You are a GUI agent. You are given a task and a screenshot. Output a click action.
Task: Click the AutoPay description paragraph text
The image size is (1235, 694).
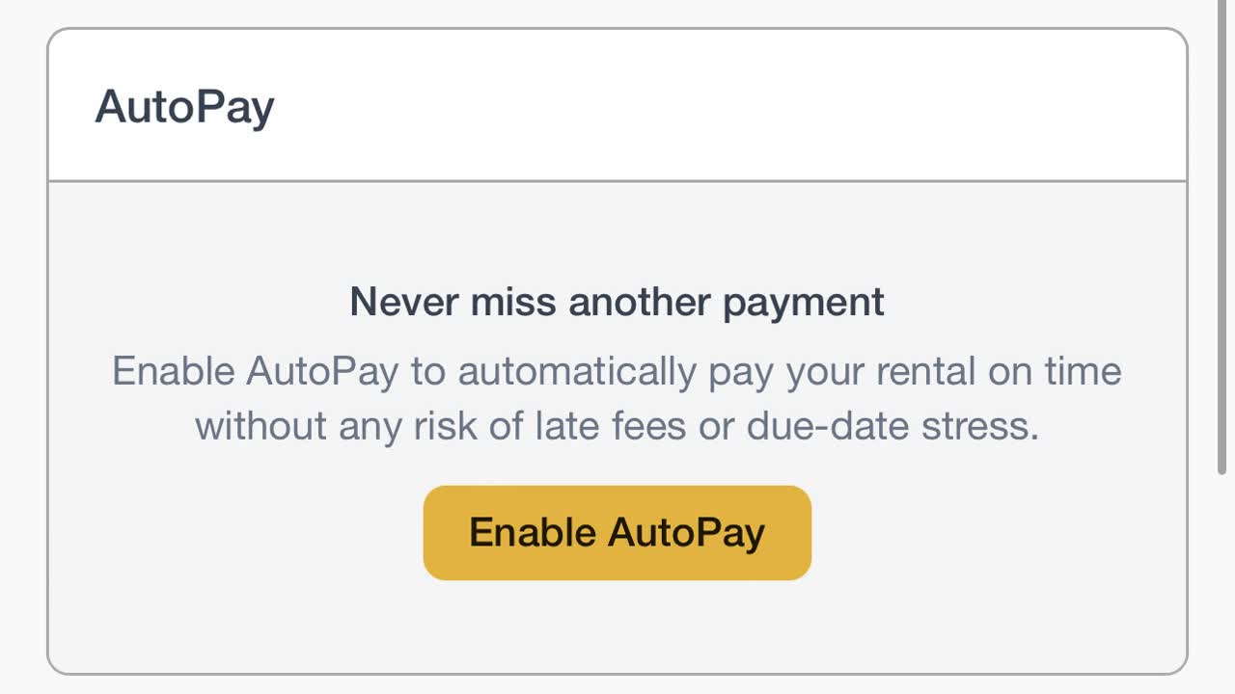click(x=617, y=398)
